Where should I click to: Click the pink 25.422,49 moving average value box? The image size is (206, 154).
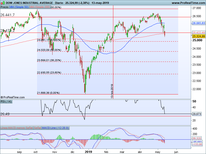click(x=199, y=33)
